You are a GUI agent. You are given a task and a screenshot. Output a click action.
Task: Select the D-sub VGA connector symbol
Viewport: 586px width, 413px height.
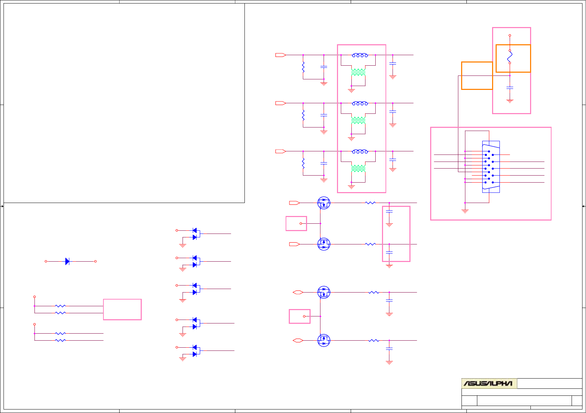click(x=491, y=167)
